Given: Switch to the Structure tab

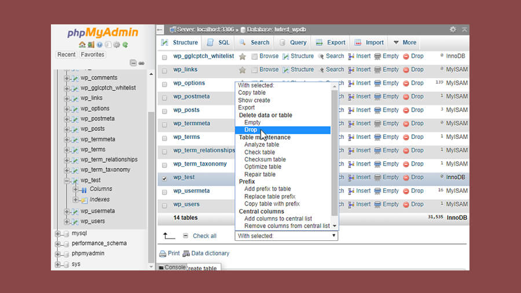Looking at the screenshot, I should pyautogui.click(x=179, y=42).
